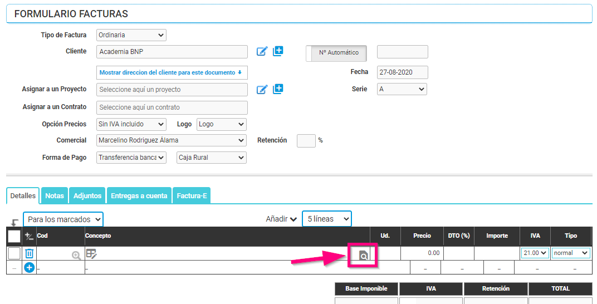Tick the first detail row checkbox
The height and width of the screenshot is (304, 597).
(x=14, y=253)
